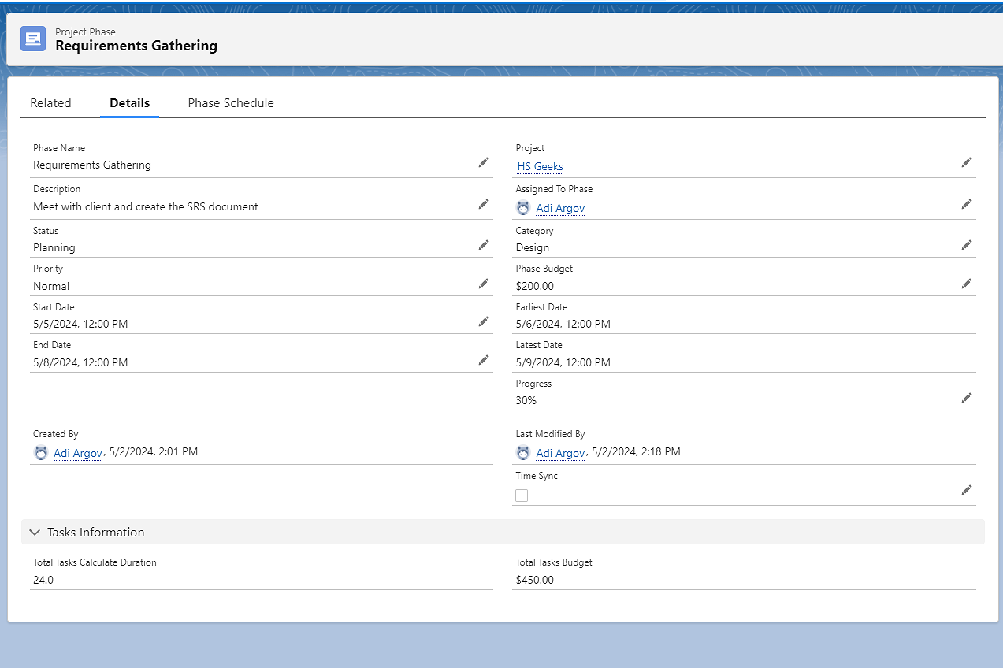Open Adi Argov under Assigned To Phase
1003x668 pixels.
pos(560,208)
